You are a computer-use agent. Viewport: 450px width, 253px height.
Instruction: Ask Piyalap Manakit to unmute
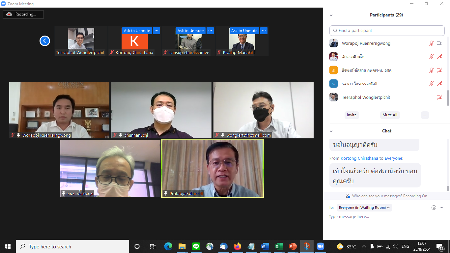pos(244,31)
